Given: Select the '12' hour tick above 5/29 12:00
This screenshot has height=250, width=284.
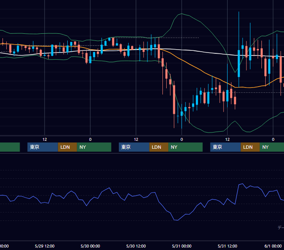Looking at the screenshot, I should (x=45, y=140).
